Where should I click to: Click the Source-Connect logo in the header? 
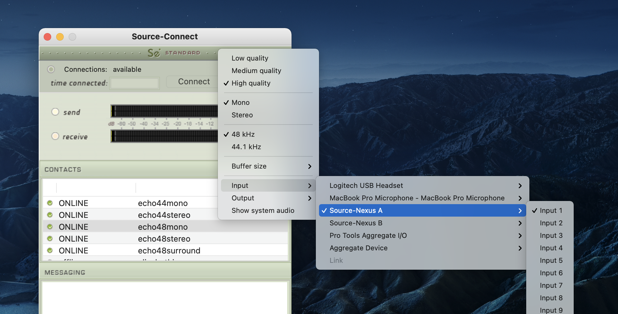(154, 53)
